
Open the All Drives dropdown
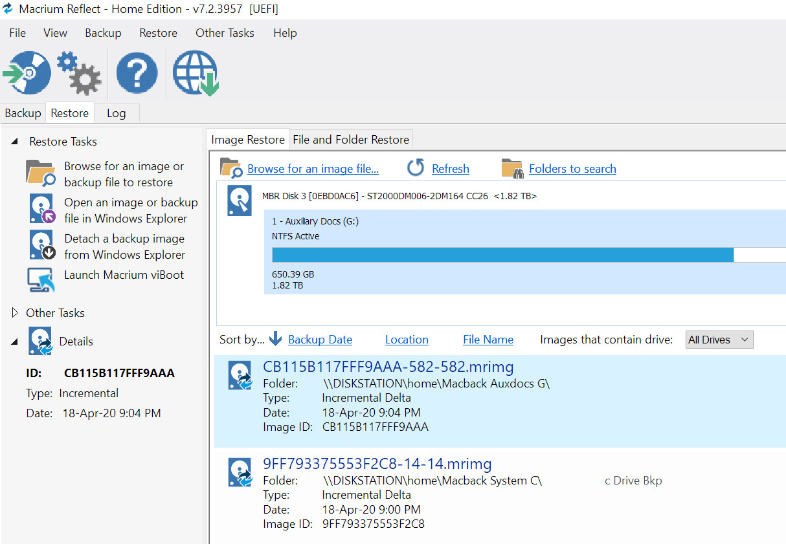[x=719, y=340]
